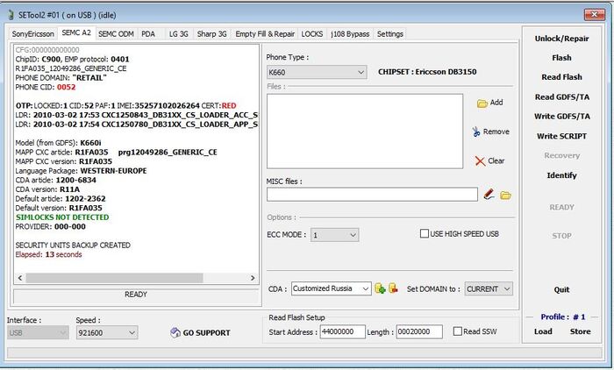Click inside the Files list box

(x=365, y=132)
